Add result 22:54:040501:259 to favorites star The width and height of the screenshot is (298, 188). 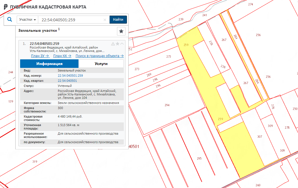click(118, 44)
